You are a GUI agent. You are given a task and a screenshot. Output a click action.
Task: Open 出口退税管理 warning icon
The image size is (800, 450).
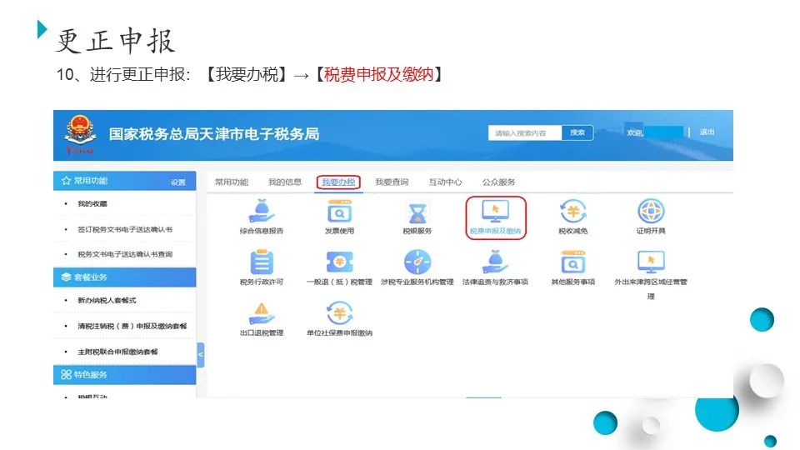(262, 313)
